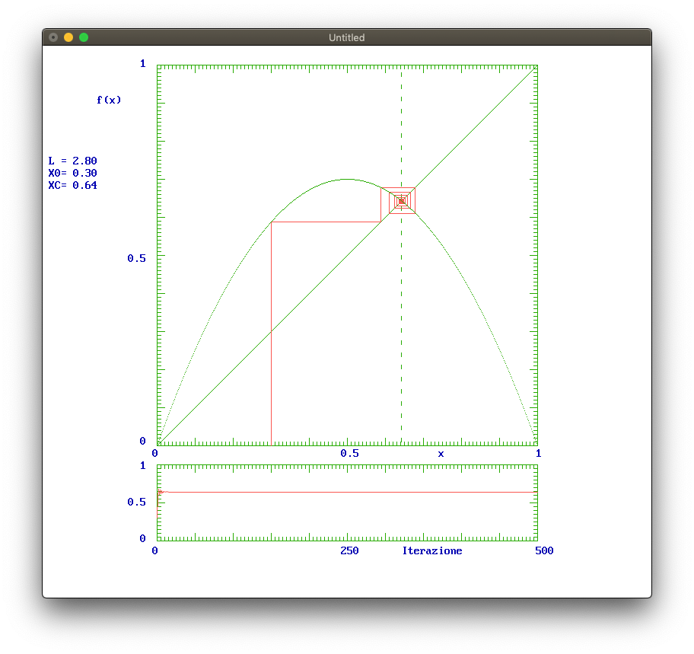Click the peak of the green parabola
The height and width of the screenshot is (654, 694).
(348, 180)
